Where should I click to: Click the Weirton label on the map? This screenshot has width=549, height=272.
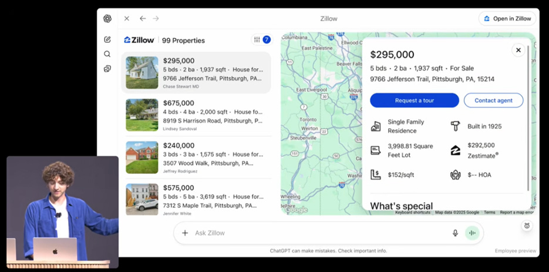pyautogui.click(x=309, y=128)
